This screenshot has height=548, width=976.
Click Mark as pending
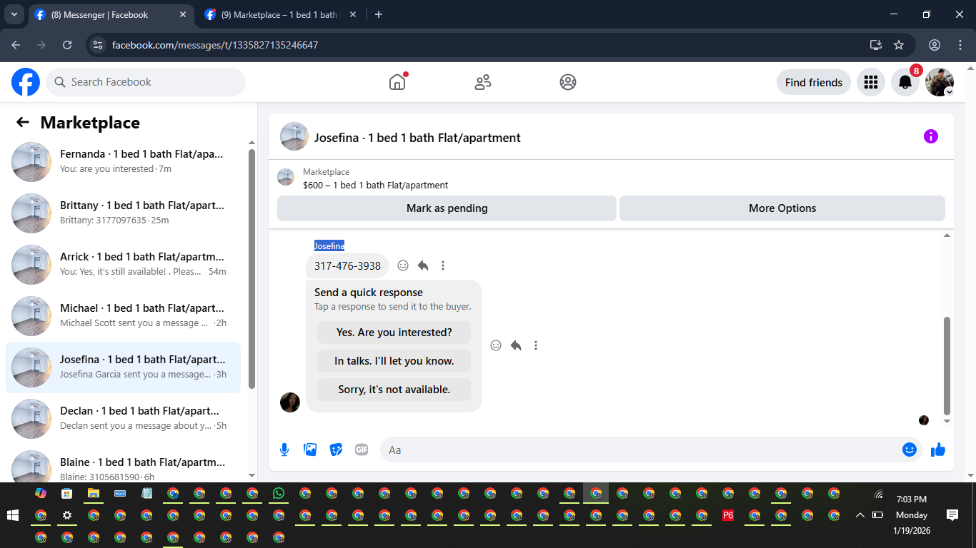447,208
